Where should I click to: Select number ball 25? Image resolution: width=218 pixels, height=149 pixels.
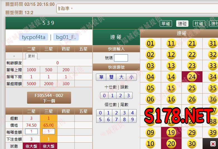(x=192, y=88)
